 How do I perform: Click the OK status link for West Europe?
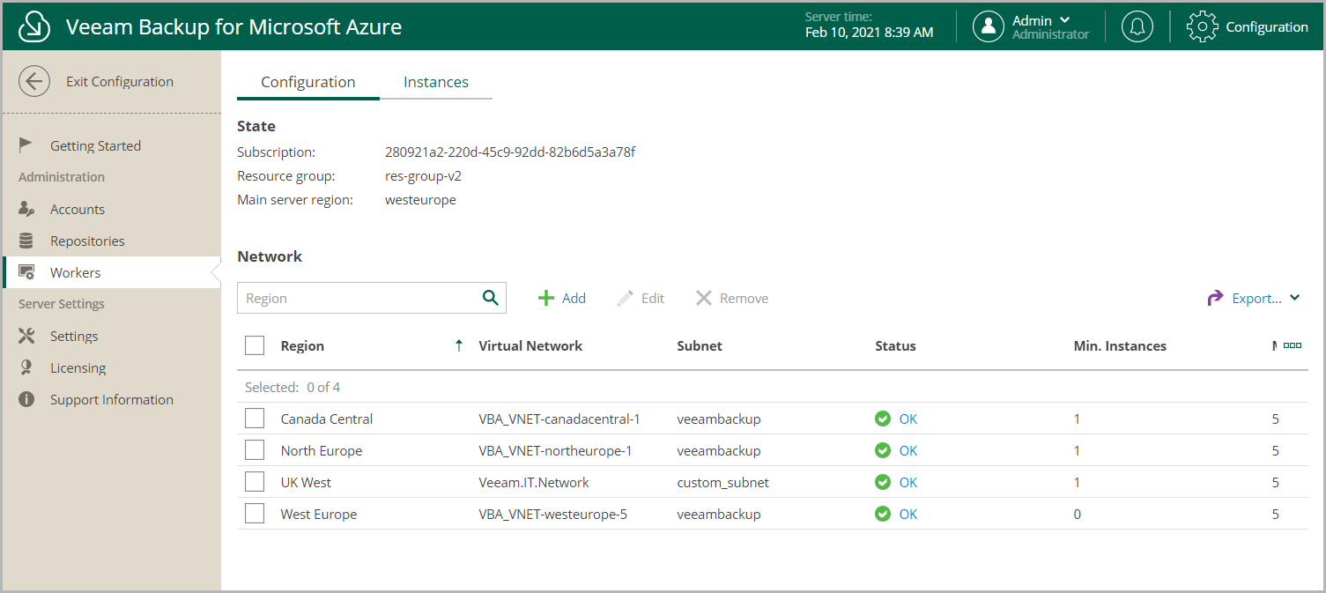pos(908,514)
